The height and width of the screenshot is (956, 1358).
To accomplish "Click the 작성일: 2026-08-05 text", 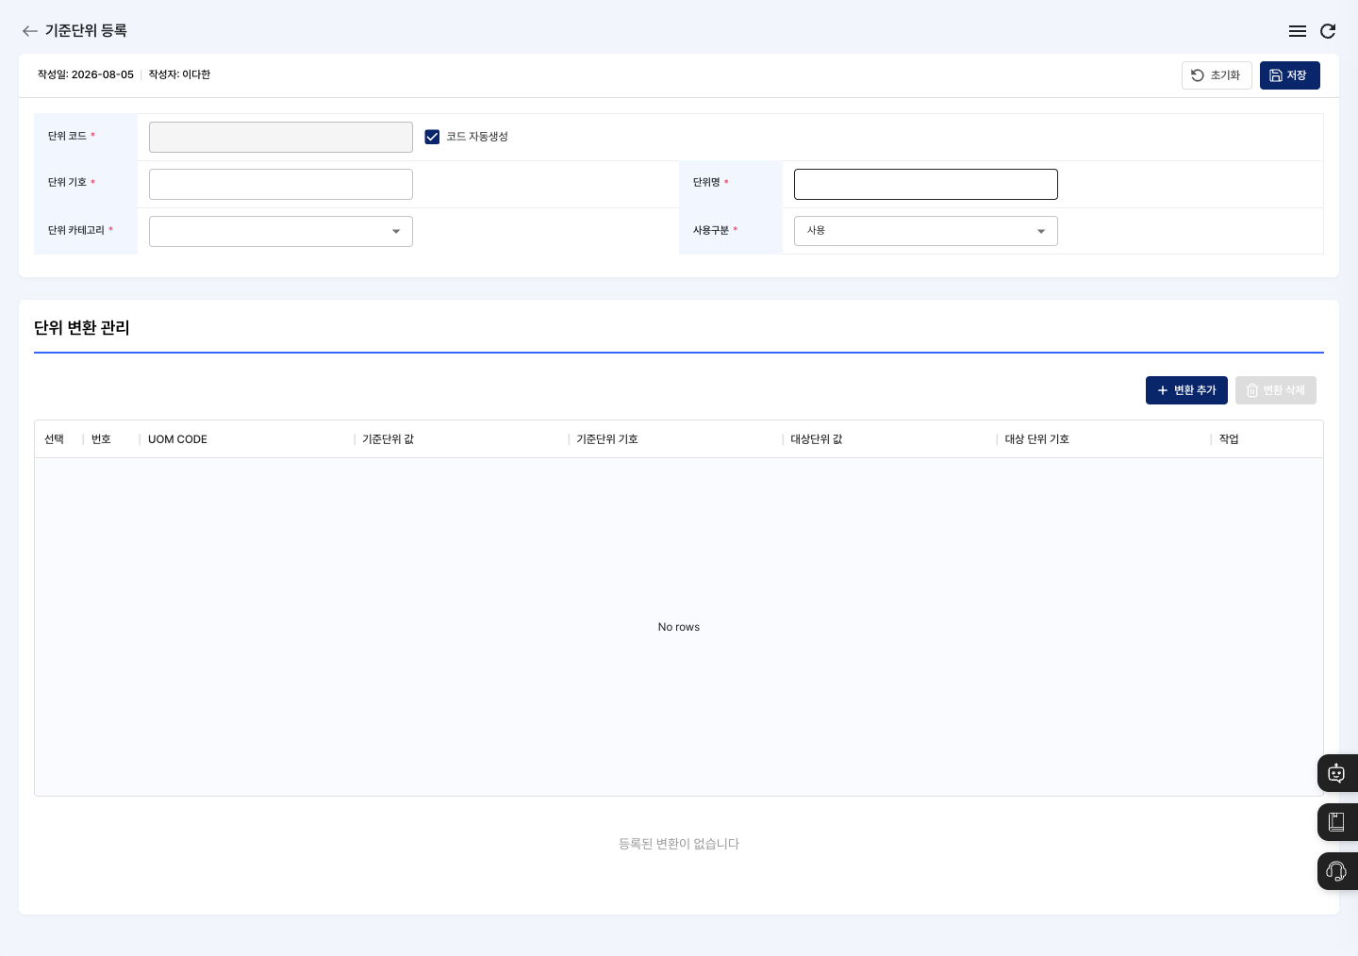I will point(86,74).
